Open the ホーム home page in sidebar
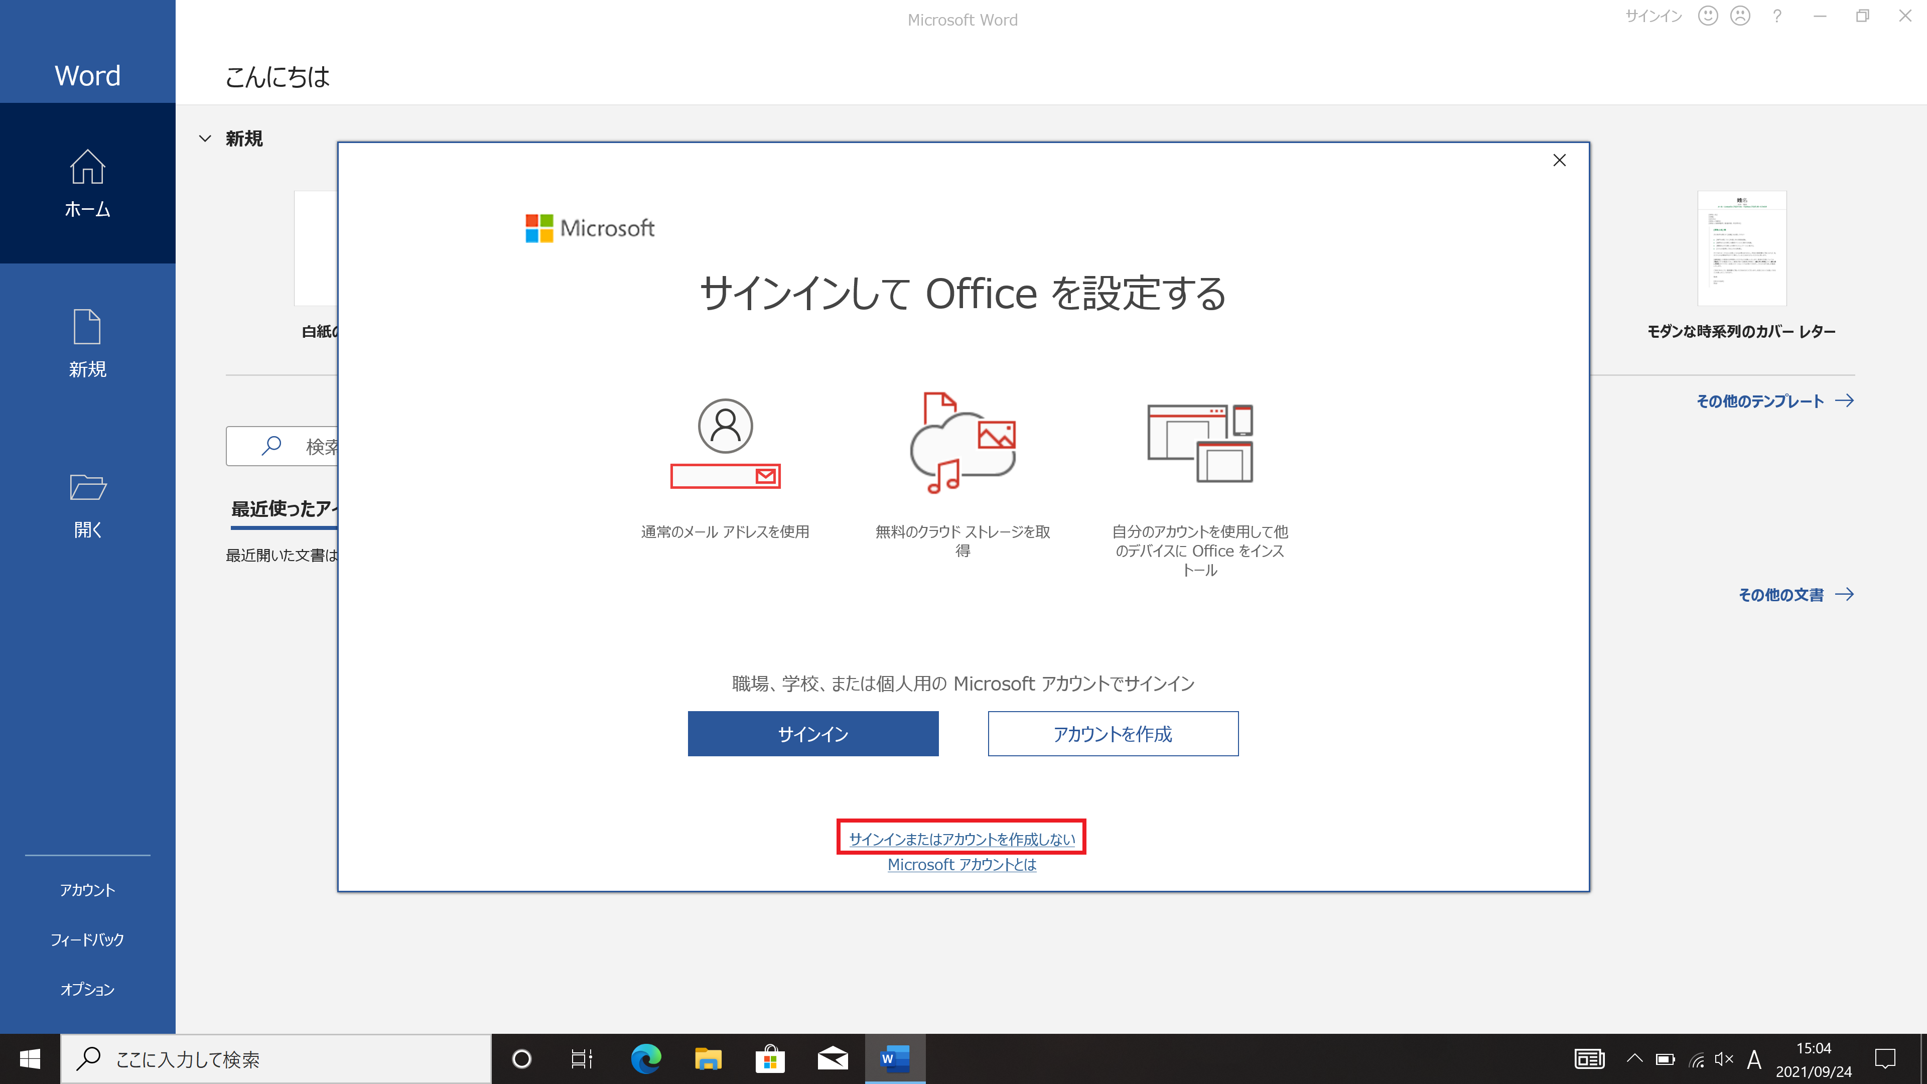This screenshot has height=1084, width=1927. pyautogui.click(x=87, y=183)
